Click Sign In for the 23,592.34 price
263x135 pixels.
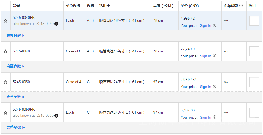[x=205, y=87]
